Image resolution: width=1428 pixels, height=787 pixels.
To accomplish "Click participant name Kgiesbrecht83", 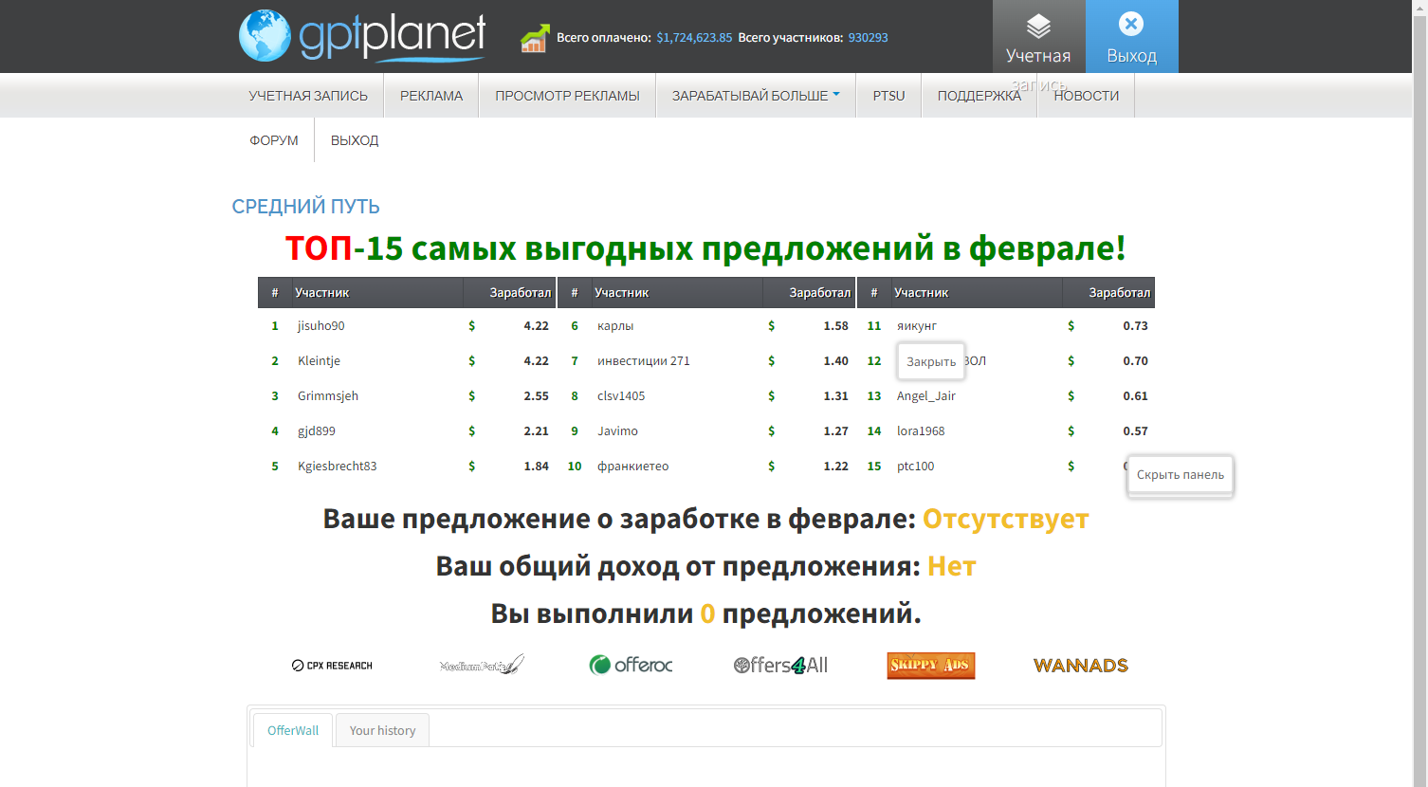I will (338, 466).
